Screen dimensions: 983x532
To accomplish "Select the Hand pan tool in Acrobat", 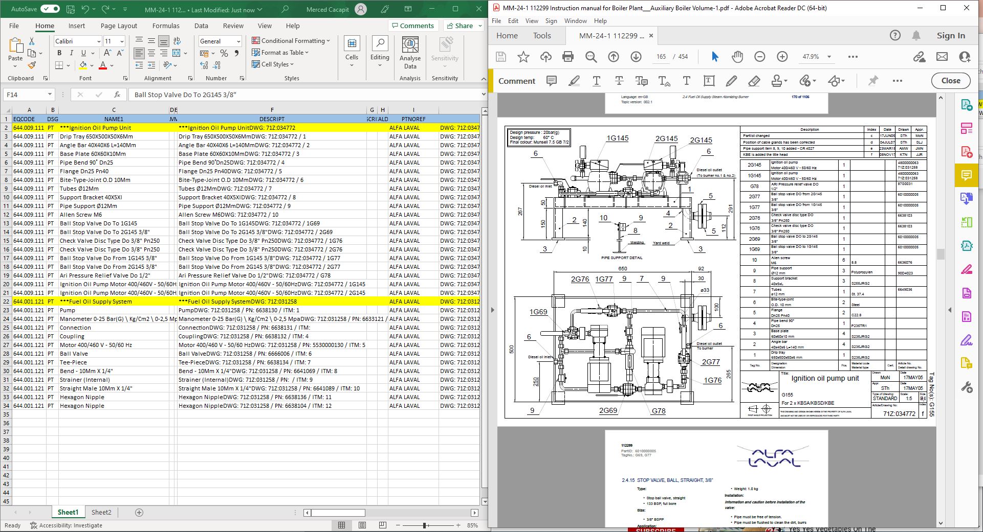I will pyautogui.click(x=737, y=57).
